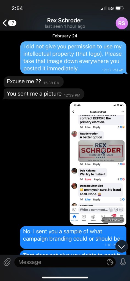The width and height of the screenshot is (130, 281).
Task: Tap the scroll-to-bottom chevron button
Action: point(121,246)
